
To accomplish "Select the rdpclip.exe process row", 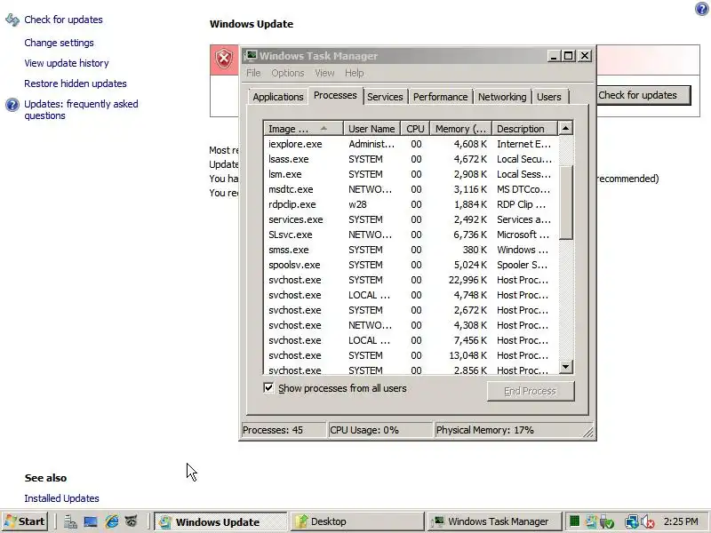I will (411, 204).
